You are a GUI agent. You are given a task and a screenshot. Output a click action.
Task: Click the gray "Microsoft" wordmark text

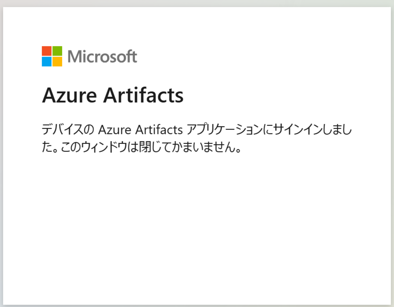click(102, 57)
